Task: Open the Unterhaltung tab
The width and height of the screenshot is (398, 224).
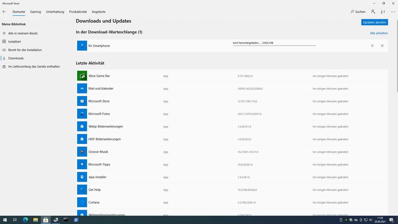Action: (55, 11)
